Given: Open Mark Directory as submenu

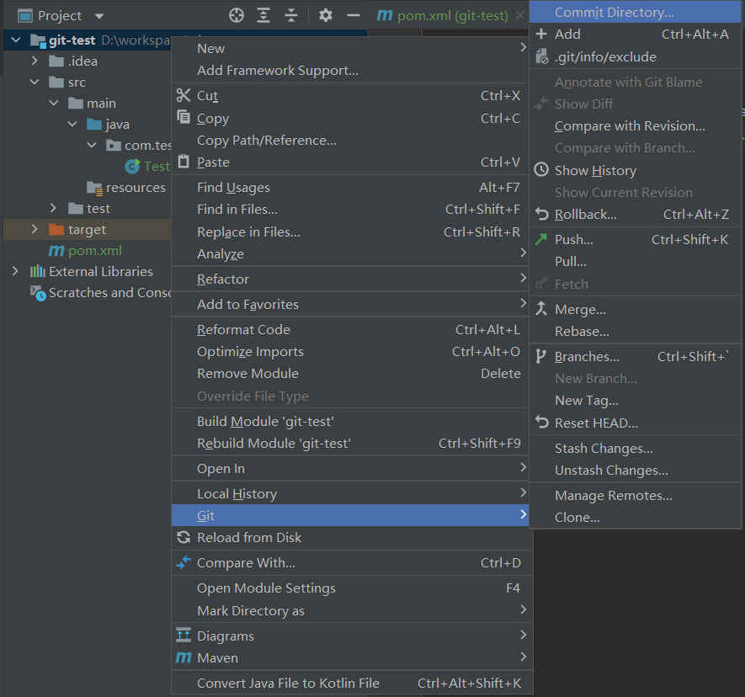Looking at the screenshot, I should click(x=352, y=610).
